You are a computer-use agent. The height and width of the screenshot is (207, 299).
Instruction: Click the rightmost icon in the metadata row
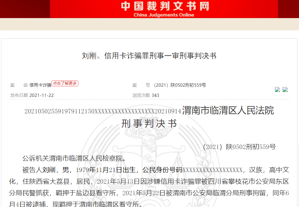[285, 89]
